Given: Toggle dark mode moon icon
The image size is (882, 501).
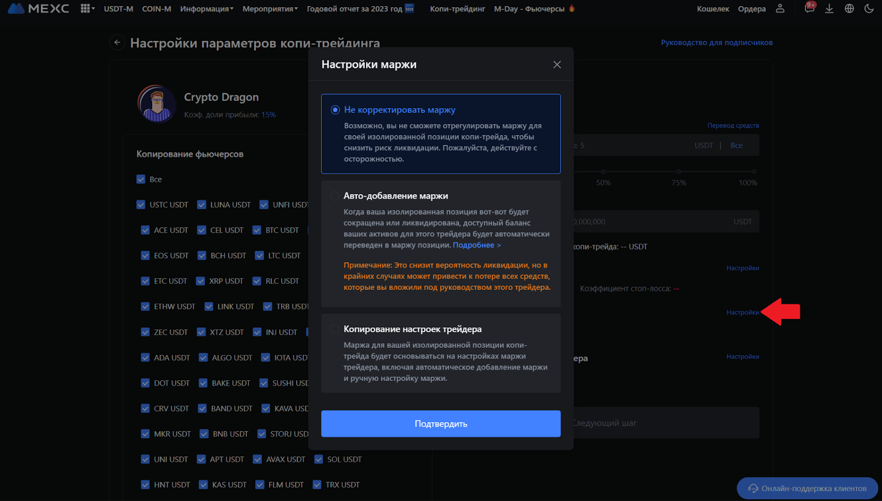Looking at the screenshot, I should click(x=869, y=9).
